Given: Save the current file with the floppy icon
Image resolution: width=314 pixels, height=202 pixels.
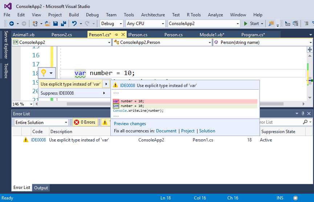Looking at the screenshot, I should pos(56,24).
